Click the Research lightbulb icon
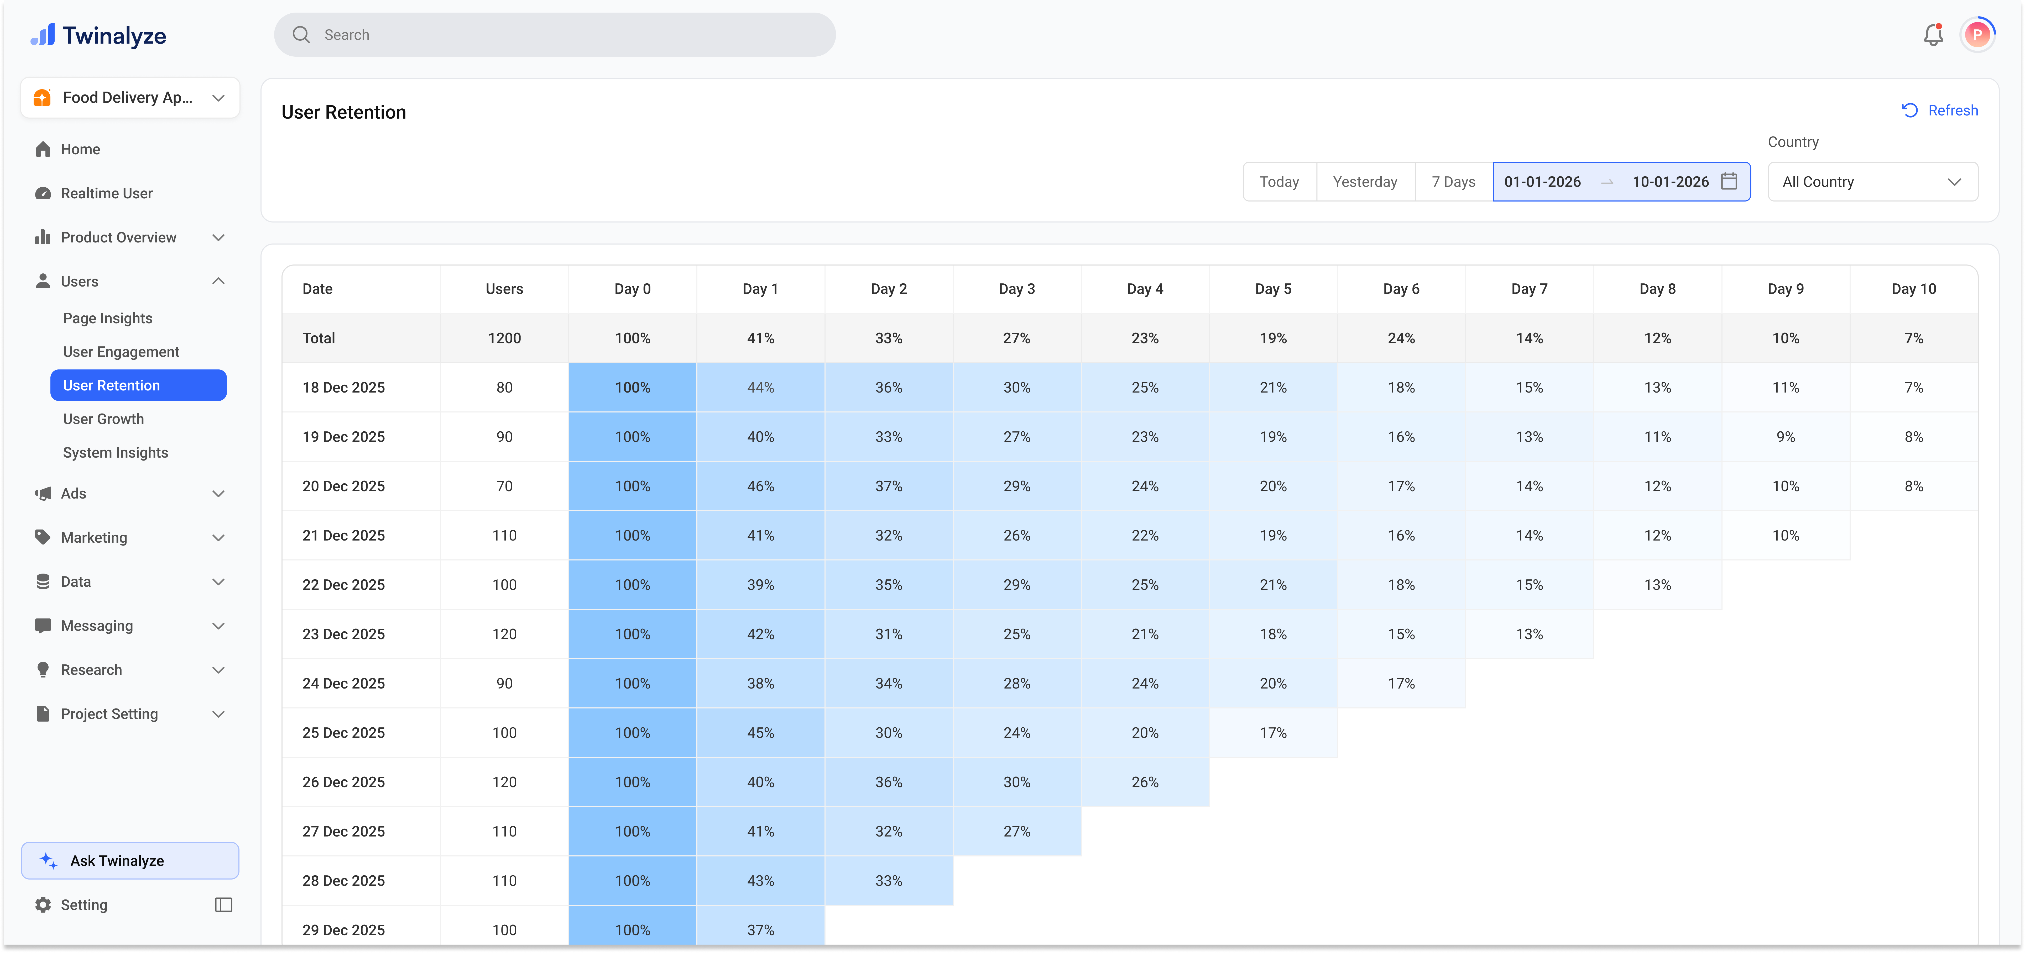Screen dimensions: 2025x953 point(43,669)
